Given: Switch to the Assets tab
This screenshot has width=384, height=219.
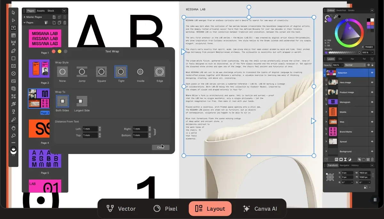Looking at the screenshot, I should (41, 11).
